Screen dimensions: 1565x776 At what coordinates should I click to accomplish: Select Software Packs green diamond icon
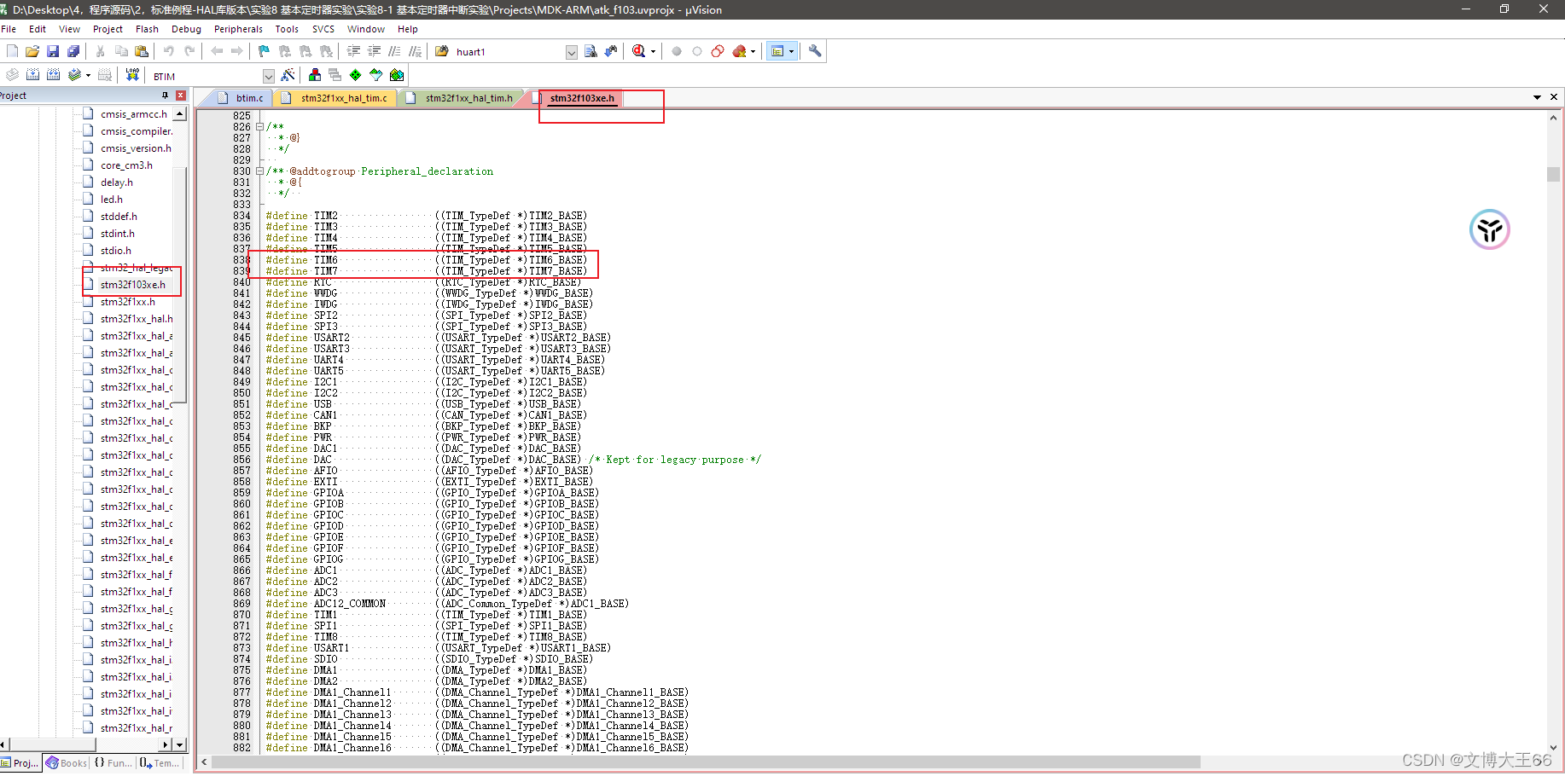click(x=356, y=75)
